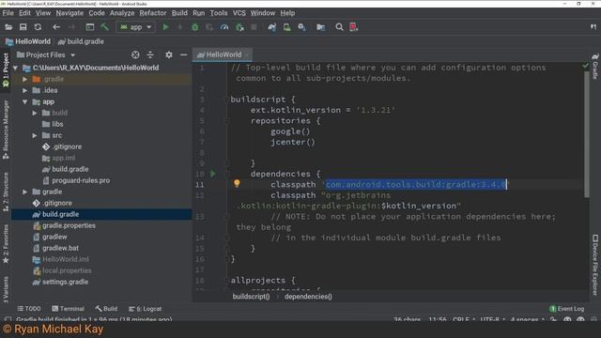This screenshot has height=338, width=601.
Task: Toggle the Resource Manager side panel
Action: coord(6,130)
